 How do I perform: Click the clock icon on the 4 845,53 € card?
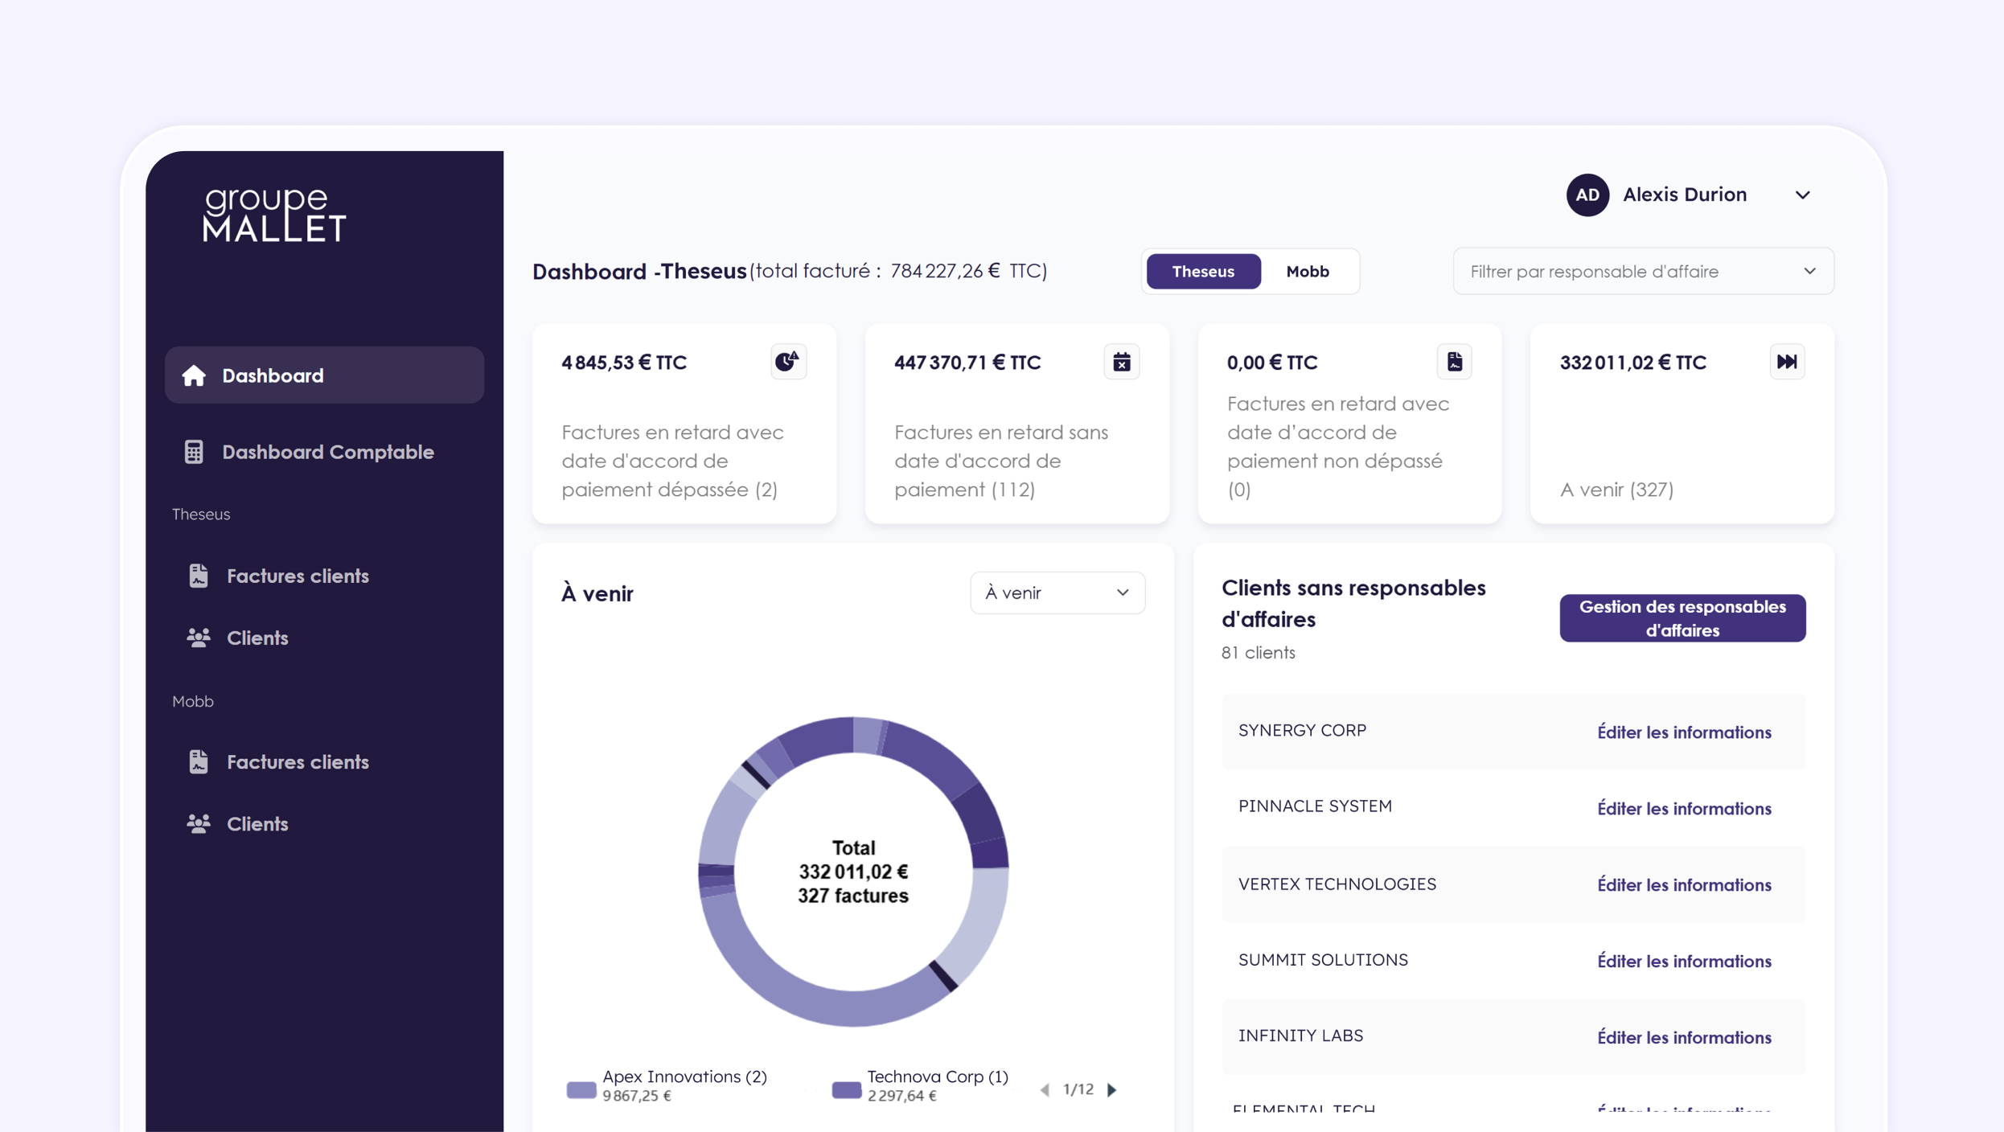pos(787,362)
